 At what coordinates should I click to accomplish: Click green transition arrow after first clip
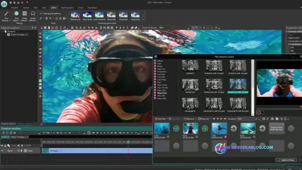pyautogui.click(x=176, y=128)
